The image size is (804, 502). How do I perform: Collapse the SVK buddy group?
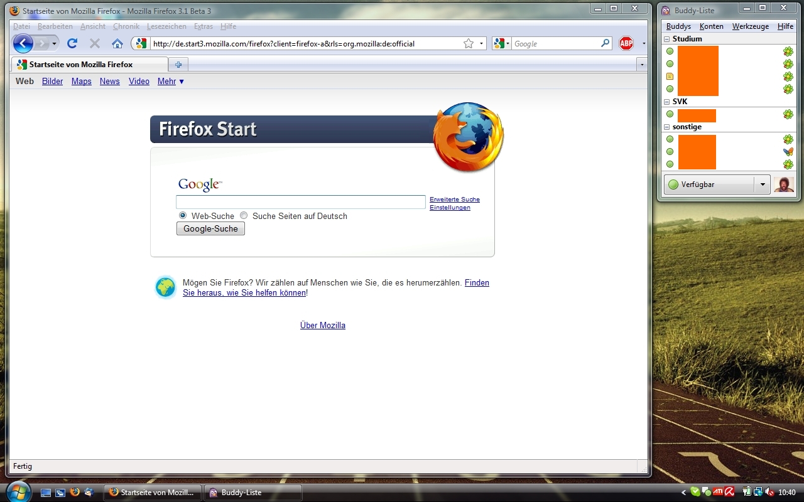click(667, 102)
